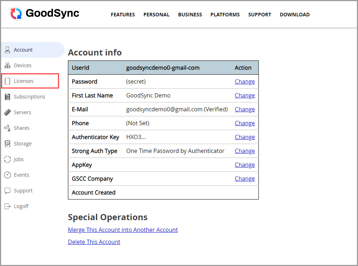The width and height of the screenshot is (358, 266).
Task: Open the FEATURES menu
Action: pos(123,15)
